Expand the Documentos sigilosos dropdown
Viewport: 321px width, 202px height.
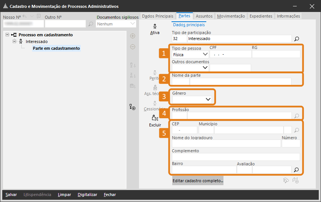tap(133, 24)
